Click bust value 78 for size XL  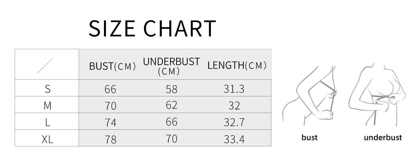[x=110, y=139]
